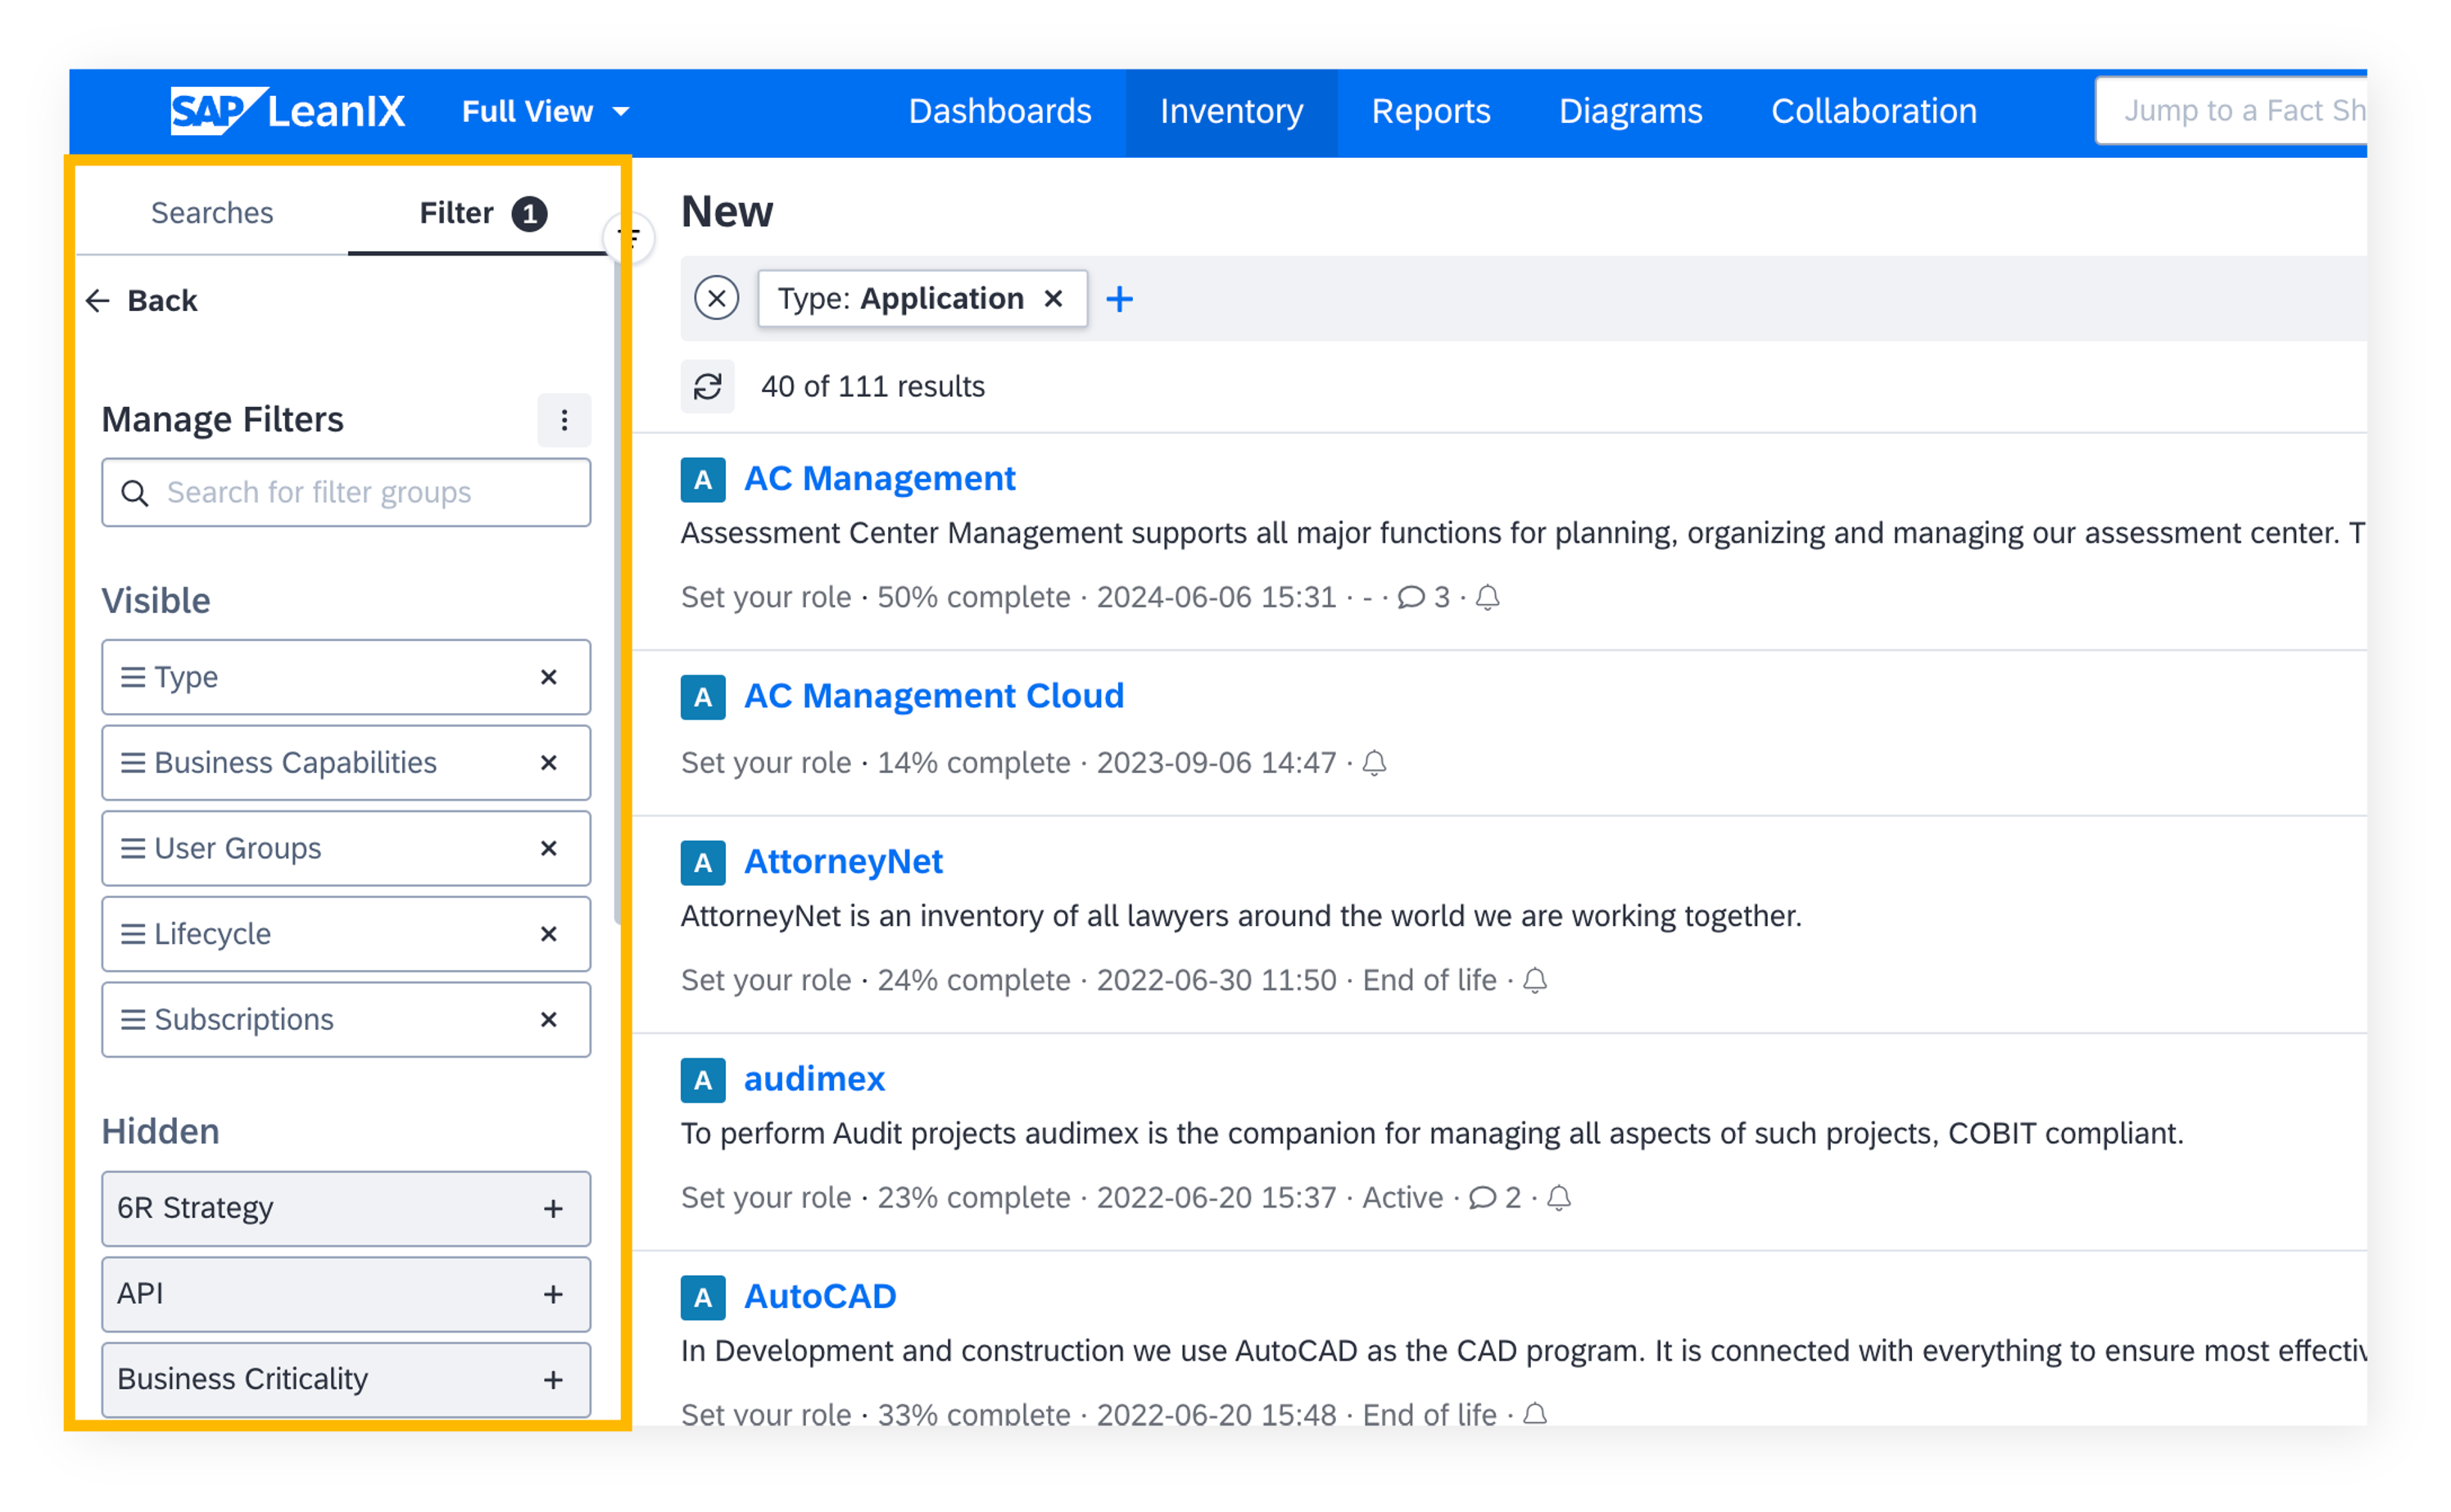Click the Subscriptions drag handle icon
Viewport: 2451px width, 1512px height.
click(x=133, y=1020)
